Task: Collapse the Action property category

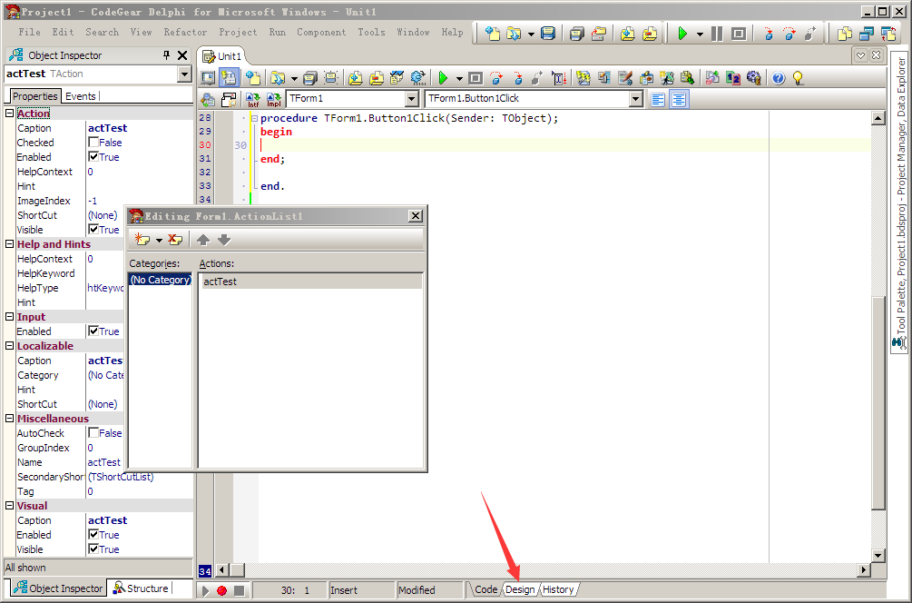Action: 10,113
